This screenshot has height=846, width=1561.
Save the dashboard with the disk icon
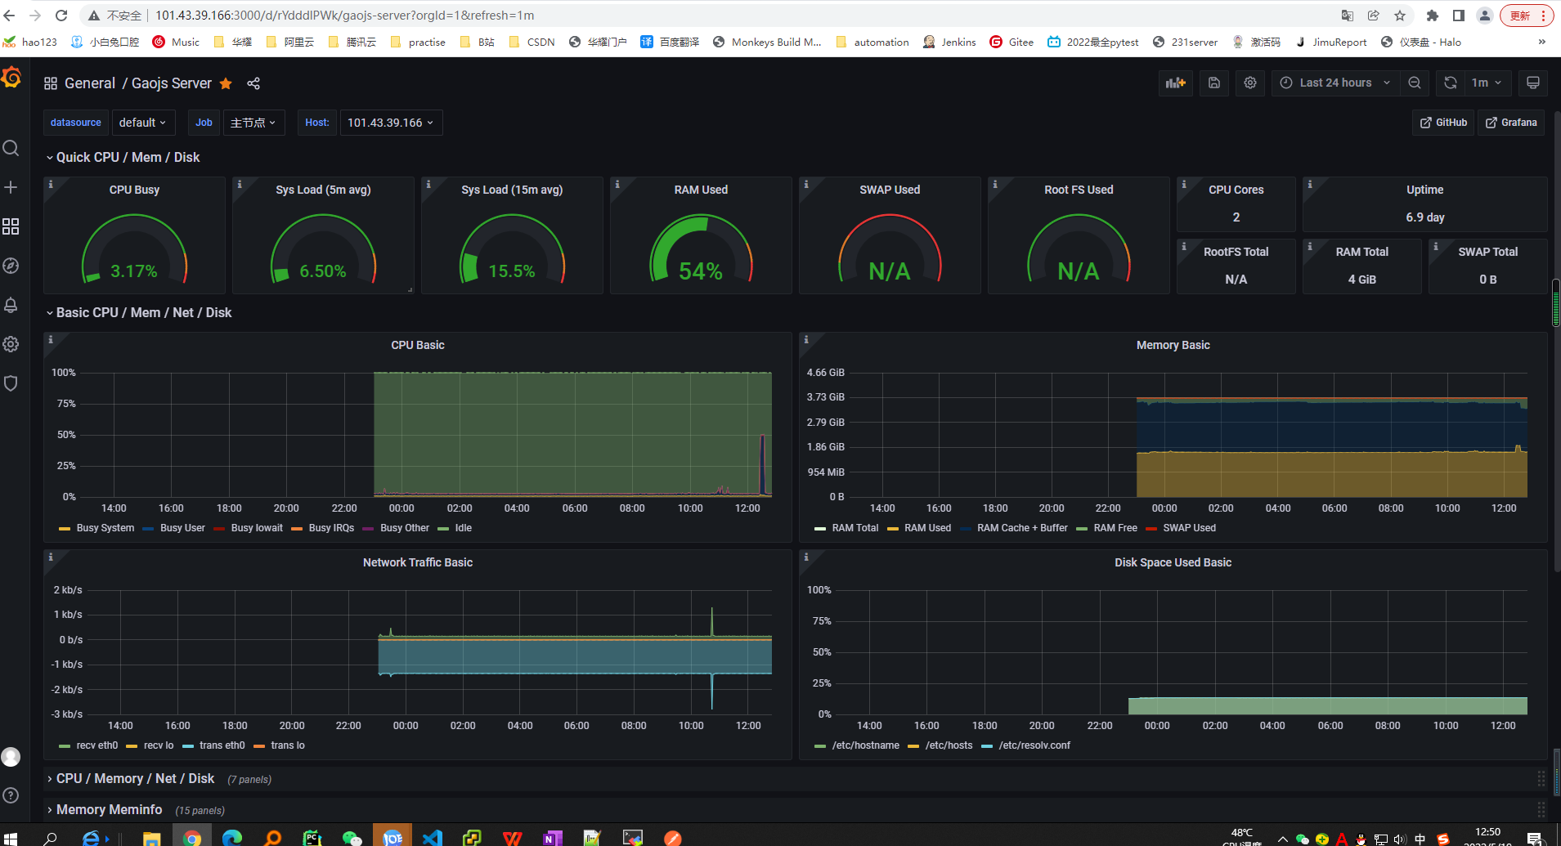point(1214,83)
